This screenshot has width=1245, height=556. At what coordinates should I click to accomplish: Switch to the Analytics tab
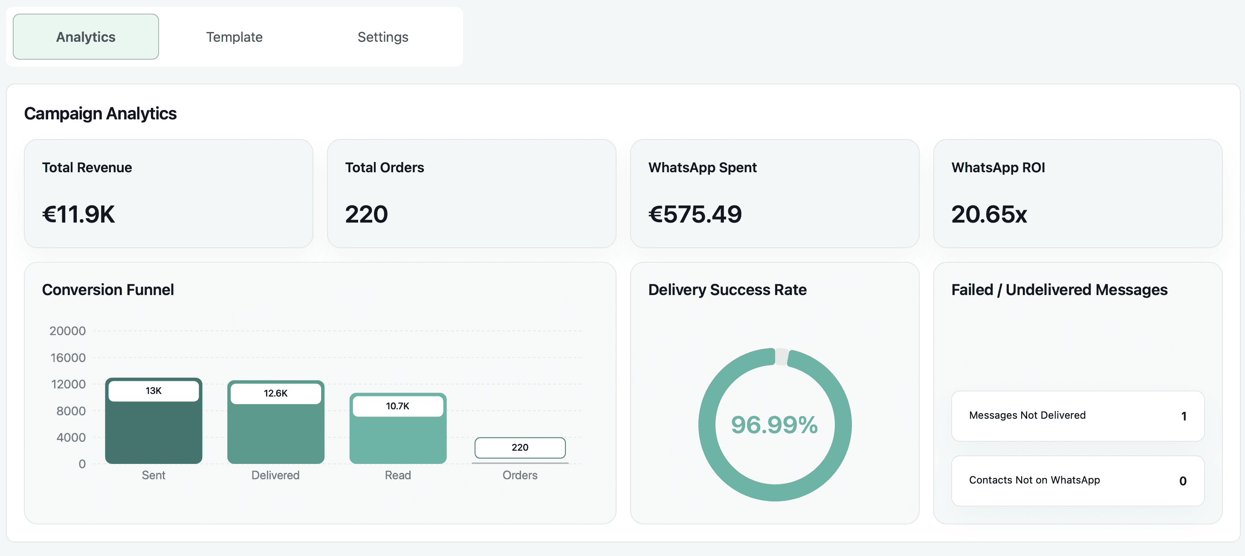[x=86, y=37]
